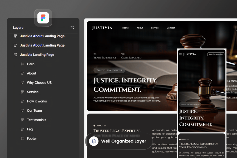Click the frame icon beside Footer layer
The height and width of the screenshot is (158, 237).
(x=22, y=139)
